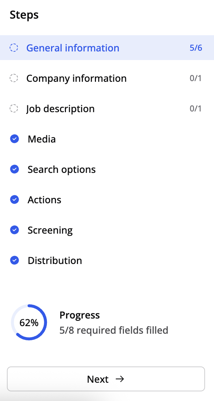Open the Screening step

point(50,230)
